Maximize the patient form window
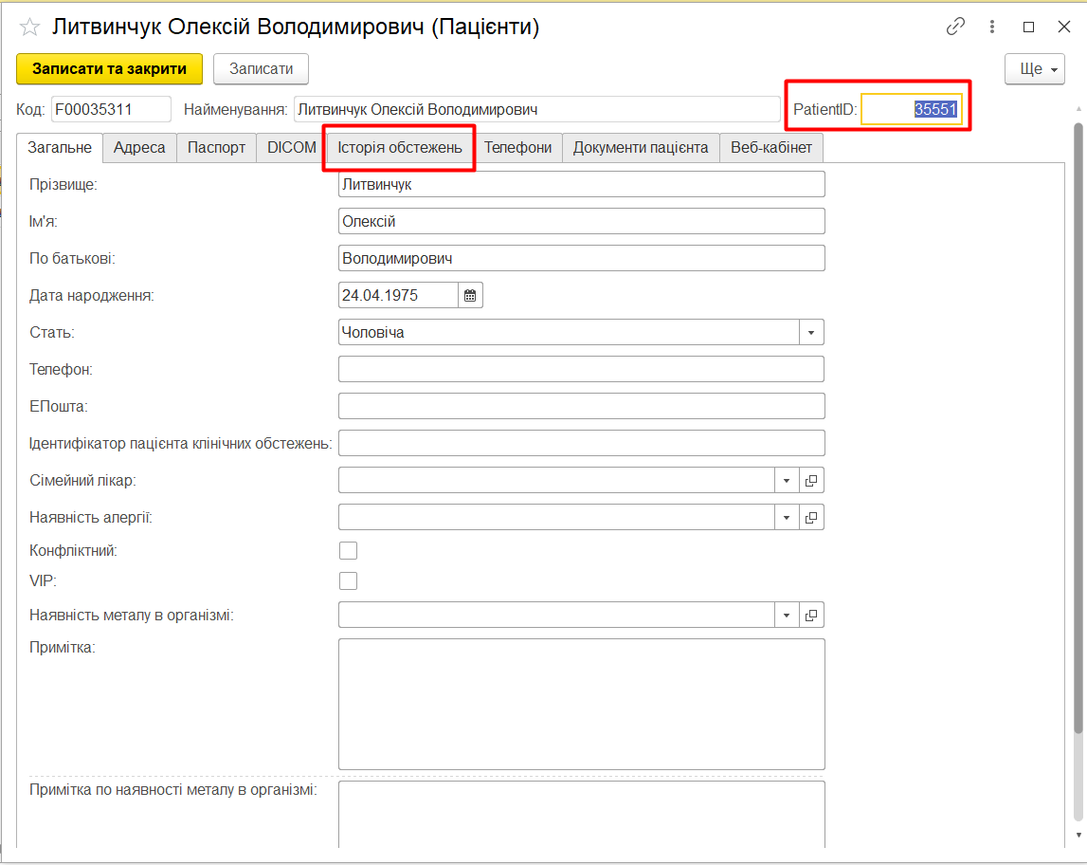Viewport: 1087px width, 865px height. (x=1028, y=28)
